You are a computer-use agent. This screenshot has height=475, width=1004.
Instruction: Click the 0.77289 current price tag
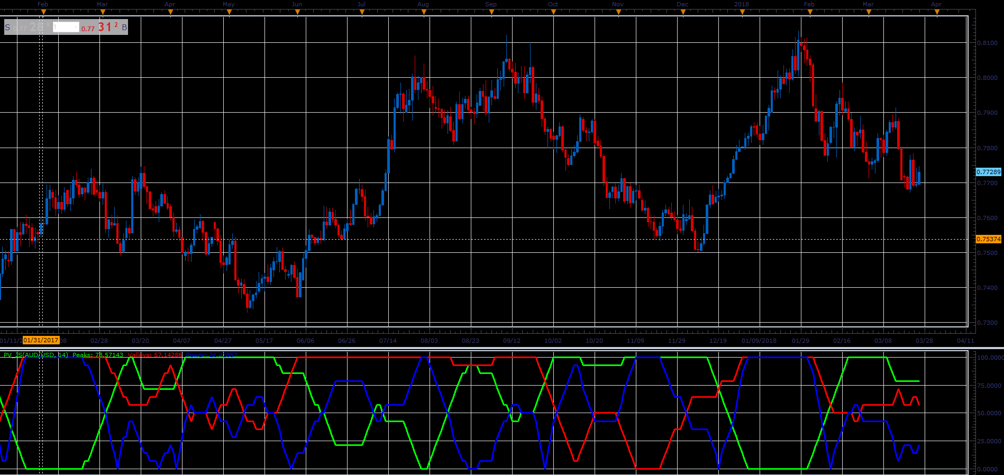[x=988, y=172]
